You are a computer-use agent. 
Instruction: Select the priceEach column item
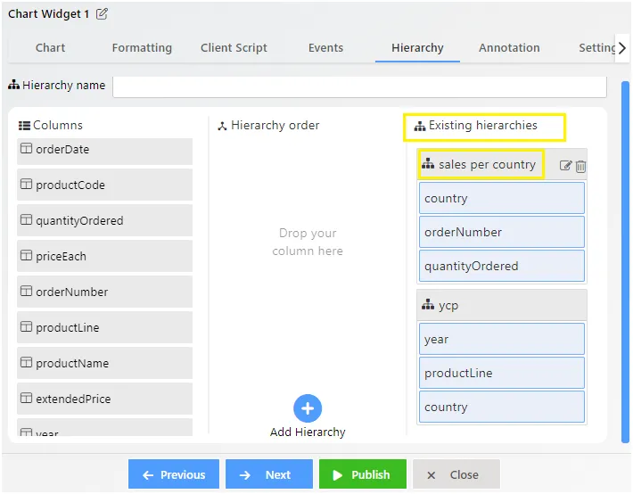pos(104,256)
